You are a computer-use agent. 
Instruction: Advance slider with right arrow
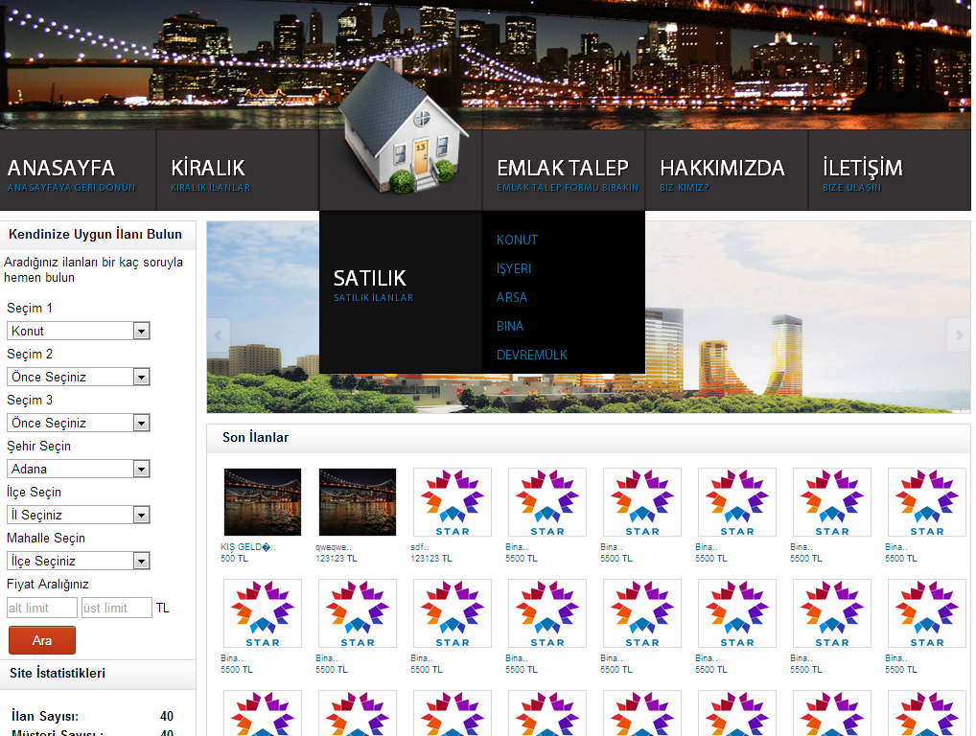pos(958,334)
